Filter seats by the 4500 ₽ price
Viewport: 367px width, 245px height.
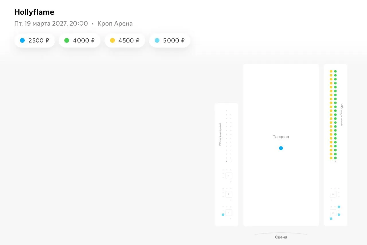click(125, 40)
